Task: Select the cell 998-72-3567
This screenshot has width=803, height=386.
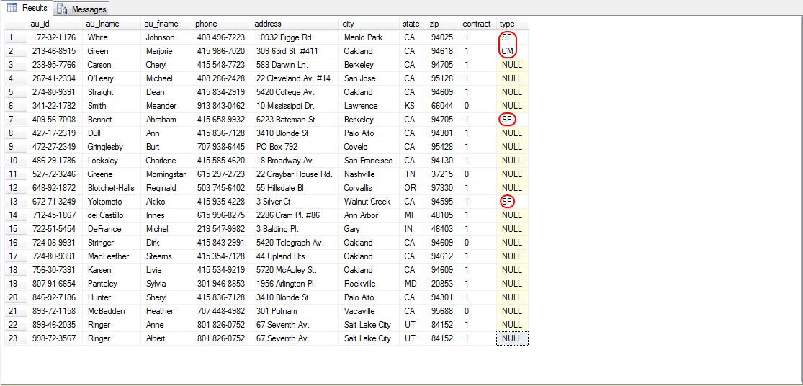Action: 54,338
